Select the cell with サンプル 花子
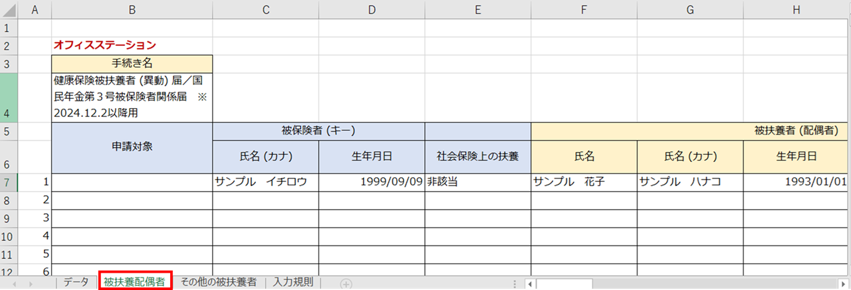 tap(584, 182)
